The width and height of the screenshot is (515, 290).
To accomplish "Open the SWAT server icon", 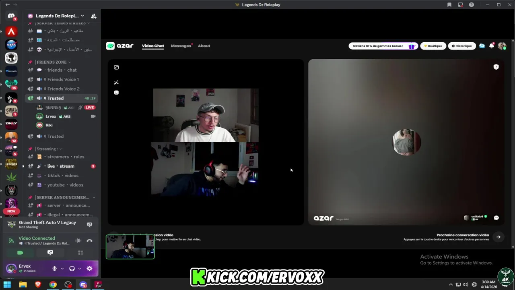I will (11, 111).
